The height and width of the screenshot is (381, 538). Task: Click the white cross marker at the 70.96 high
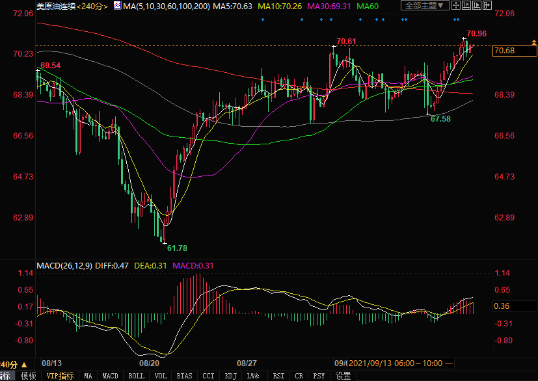click(464, 39)
